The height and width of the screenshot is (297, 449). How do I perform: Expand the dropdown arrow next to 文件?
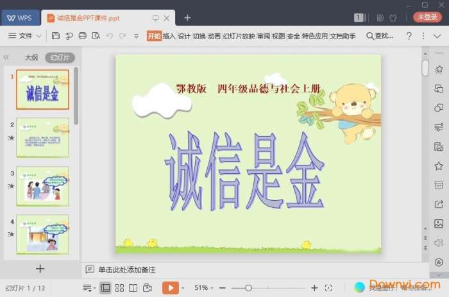tap(39, 36)
